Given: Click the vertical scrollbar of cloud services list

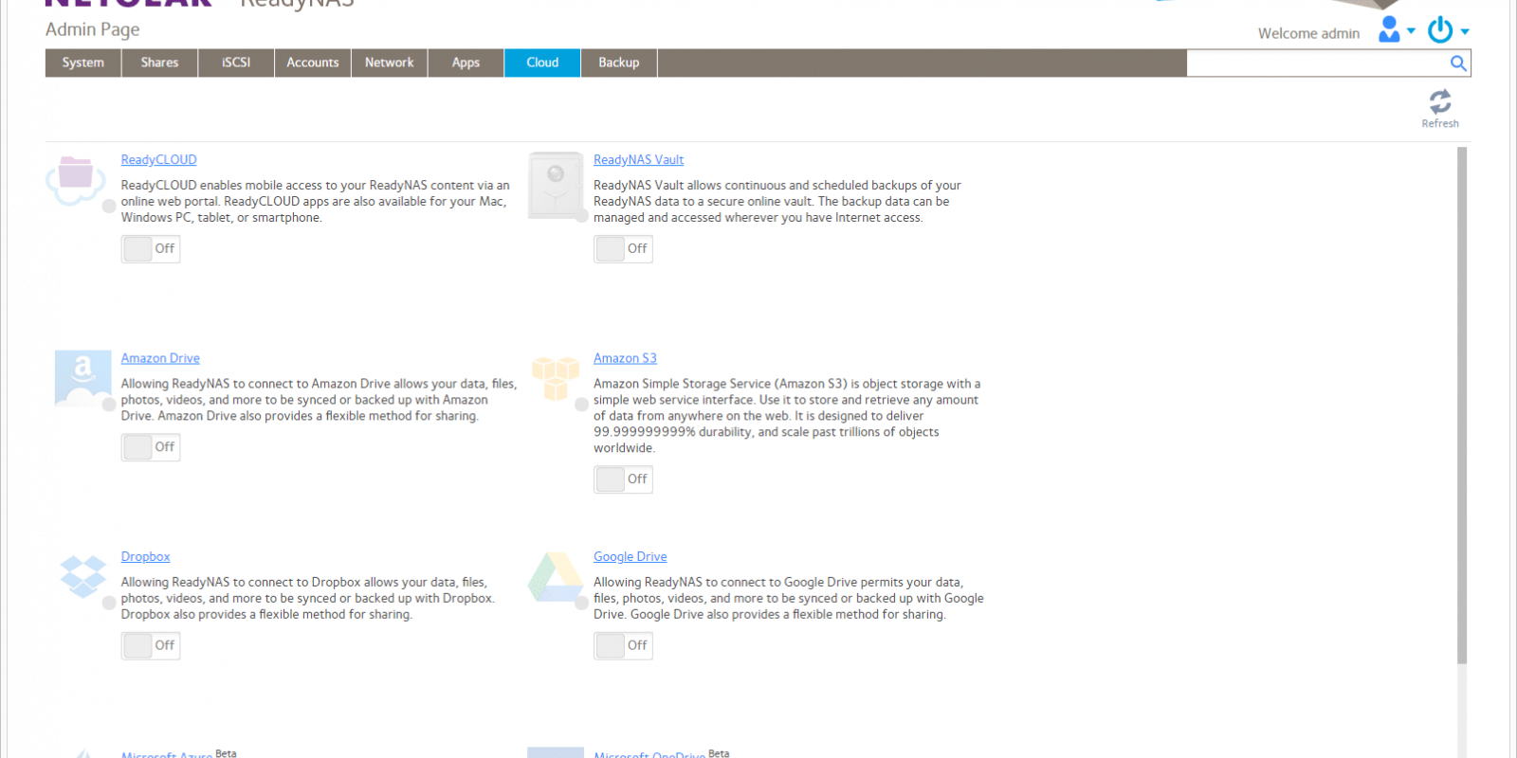Looking at the screenshot, I should tap(1462, 407).
